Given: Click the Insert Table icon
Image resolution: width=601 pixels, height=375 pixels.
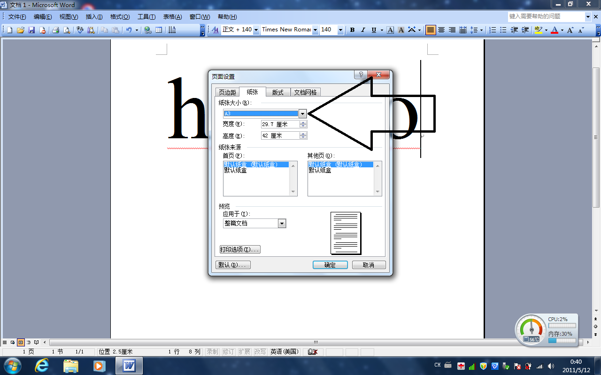Looking at the screenshot, I should (x=159, y=30).
